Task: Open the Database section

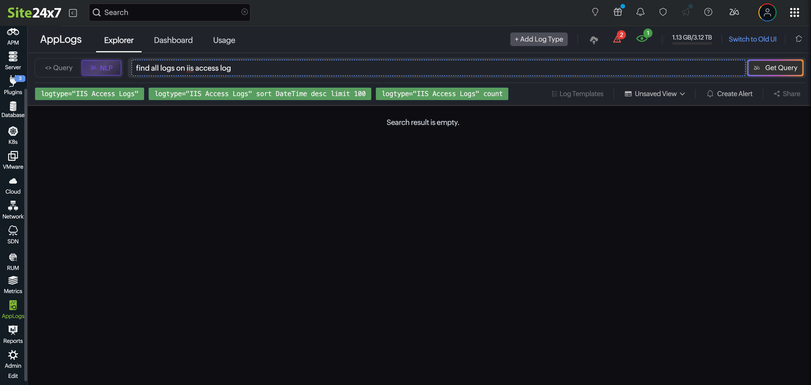Action: 13,110
